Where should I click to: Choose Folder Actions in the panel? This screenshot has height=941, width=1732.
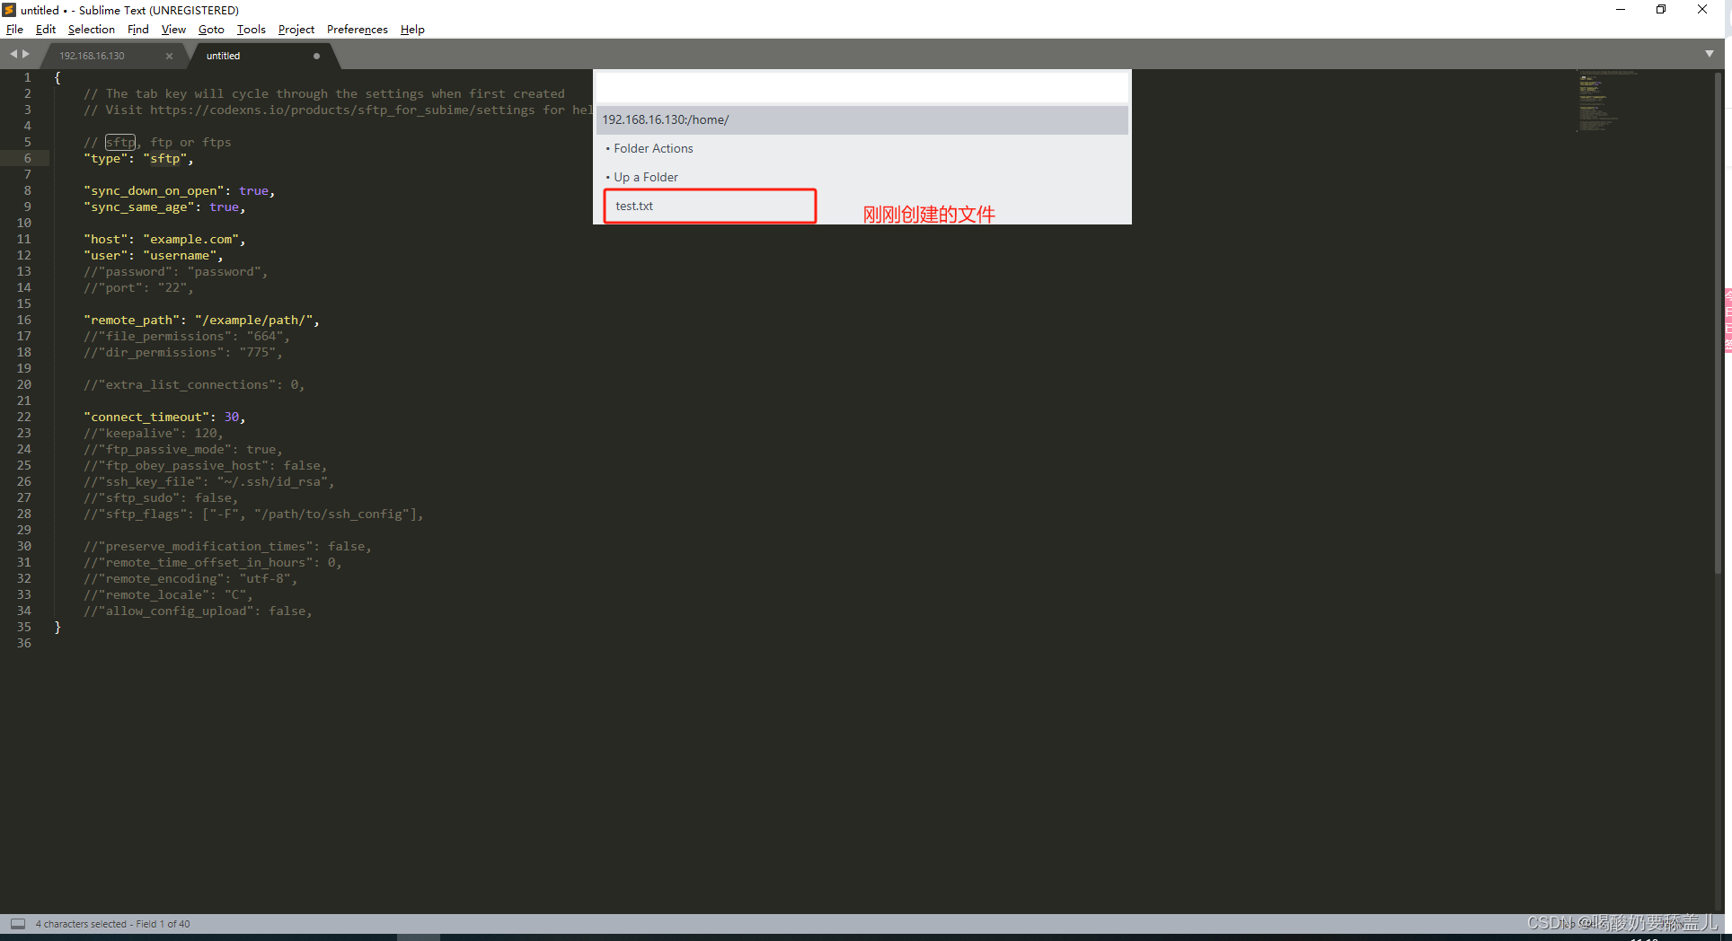862,148
